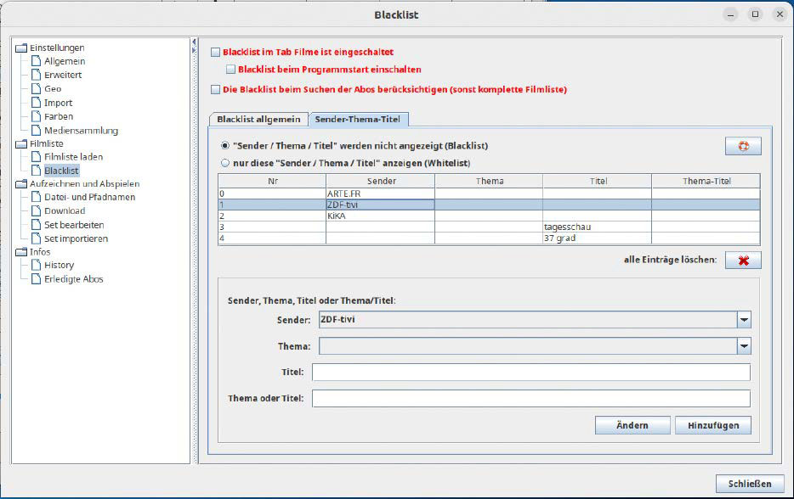The image size is (794, 499).
Task: Open the Farben settings page
Action: 58,116
